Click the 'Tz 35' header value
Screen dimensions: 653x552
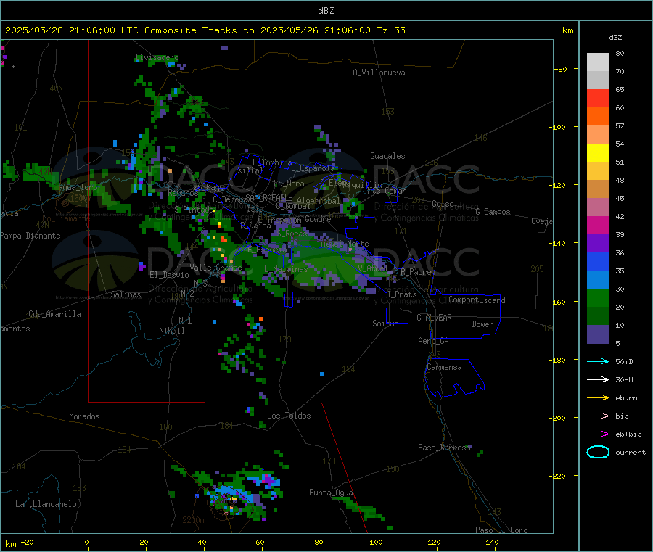[x=390, y=30]
